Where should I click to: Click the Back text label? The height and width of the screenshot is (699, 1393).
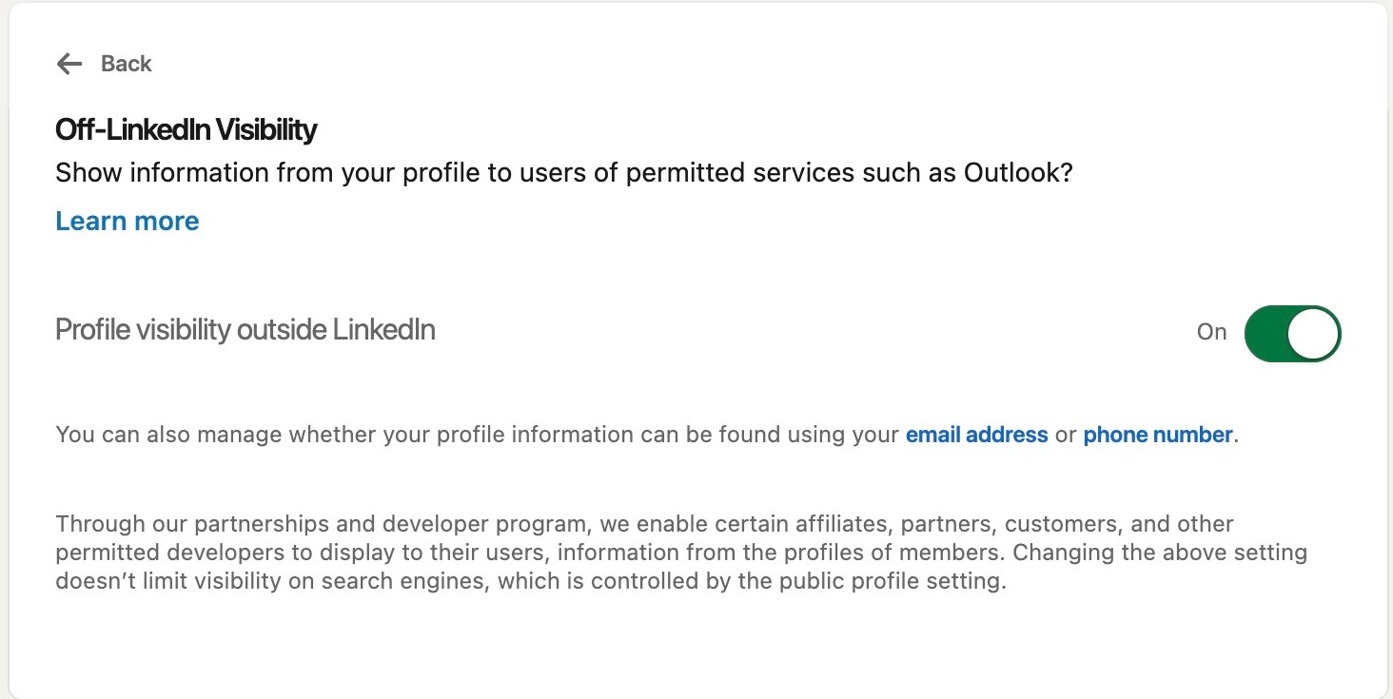click(127, 64)
